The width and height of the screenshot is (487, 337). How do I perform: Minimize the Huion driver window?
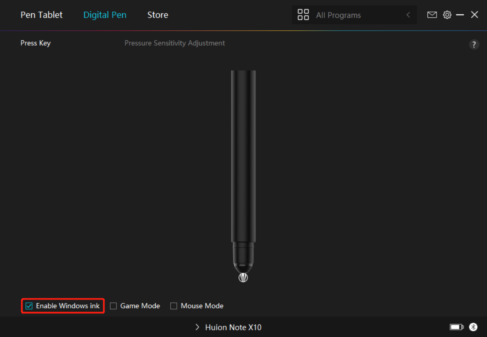pos(460,15)
